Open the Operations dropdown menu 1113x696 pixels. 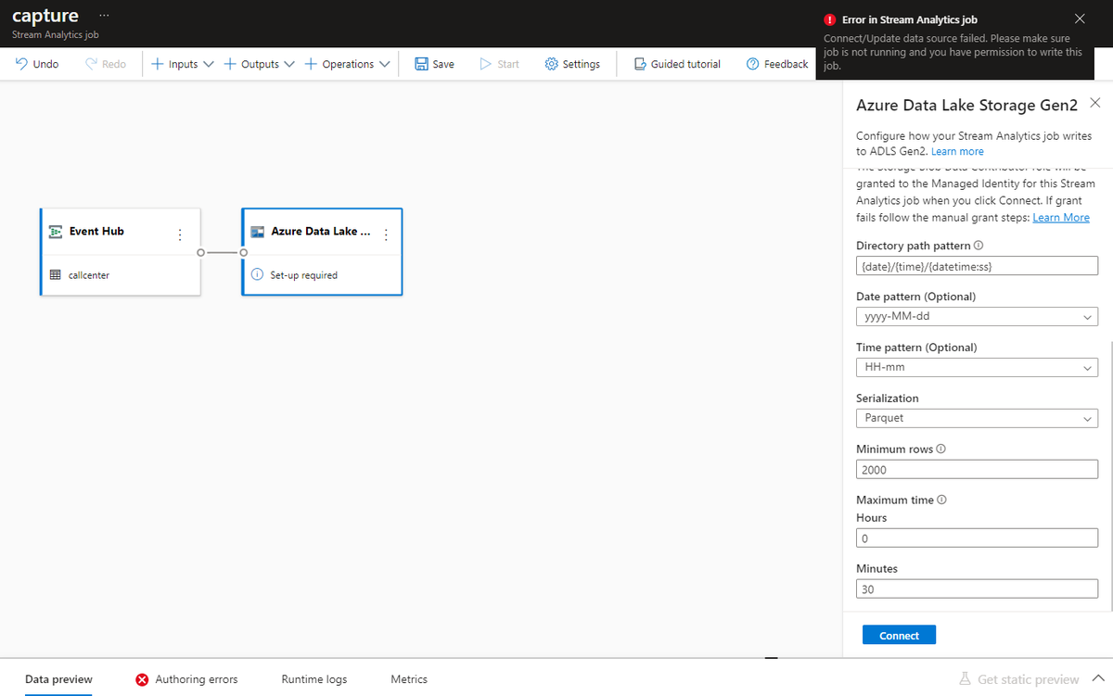click(x=347, y=64)
